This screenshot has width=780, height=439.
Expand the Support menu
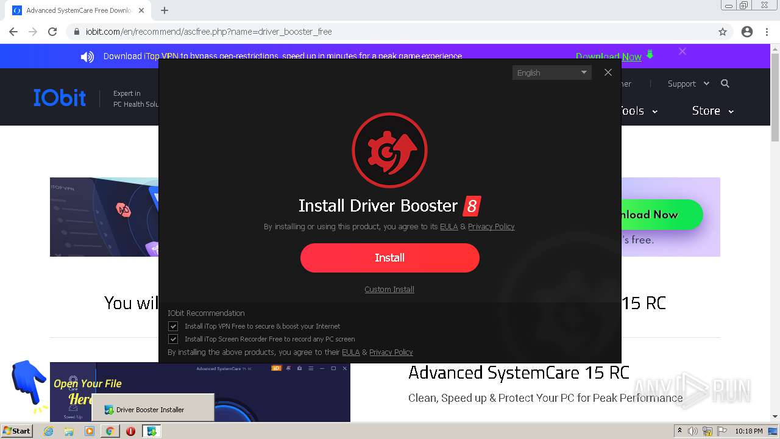(x=689, y=84)
